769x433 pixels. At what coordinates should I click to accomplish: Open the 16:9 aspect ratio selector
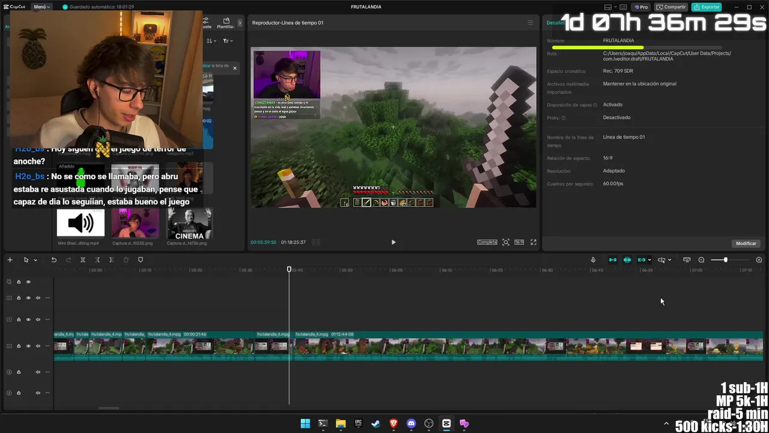pos(519,242)
